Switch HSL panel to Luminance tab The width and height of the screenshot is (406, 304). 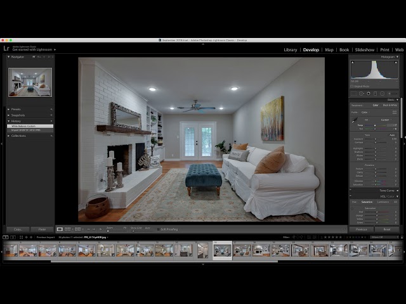383,202
